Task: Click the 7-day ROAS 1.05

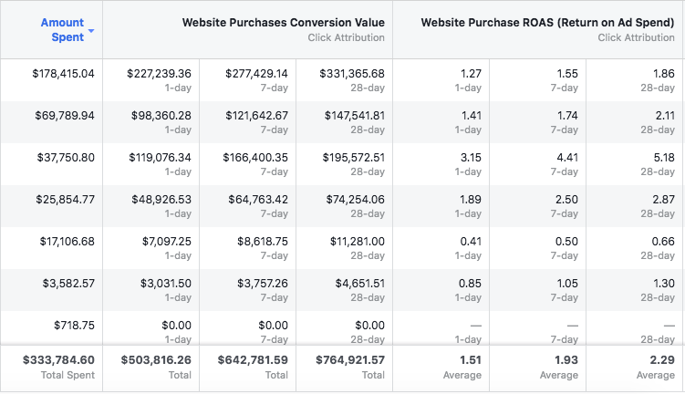Action: click(x=567, y=283)
